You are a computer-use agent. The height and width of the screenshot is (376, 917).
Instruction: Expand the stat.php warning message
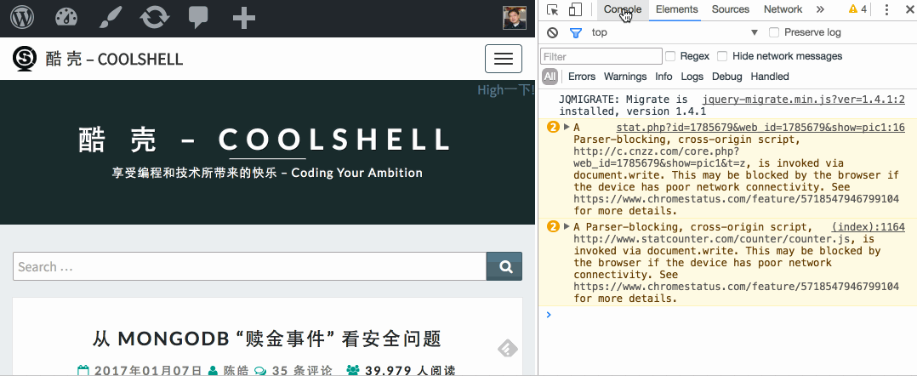(567, 128)
